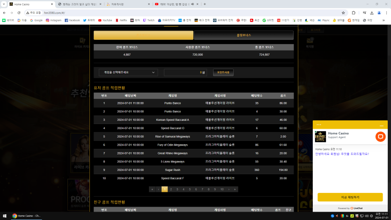
Task: Jump to the last page with »
Action: point(235,190)
